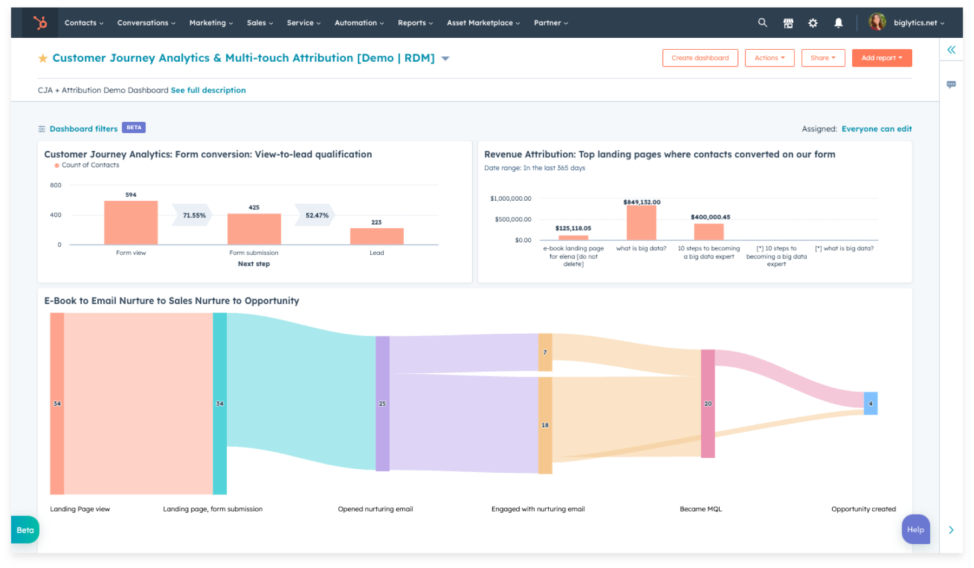Viewport: 974px width, 568px height.
Task: Click the HubSpot sprocket logo
Action: (40, 23)
